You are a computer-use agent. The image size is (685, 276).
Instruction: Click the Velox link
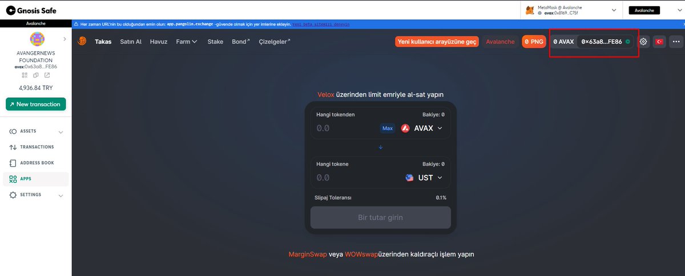[325, 95]
